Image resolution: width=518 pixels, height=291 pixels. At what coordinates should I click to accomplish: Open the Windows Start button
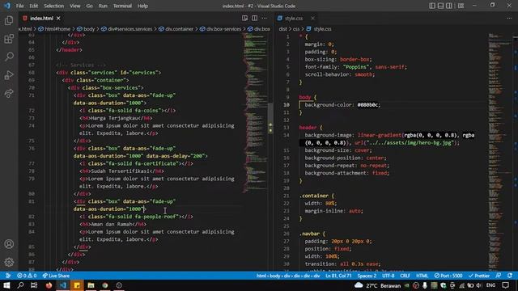(x=6, y=285)
